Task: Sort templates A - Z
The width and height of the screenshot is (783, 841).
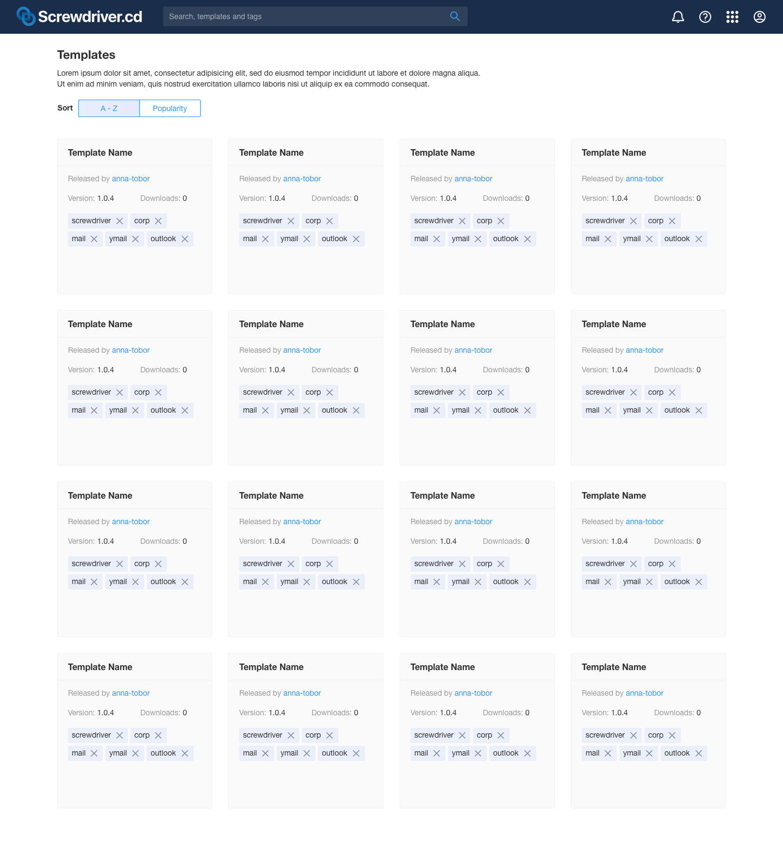Action: (x=109, y=108)
